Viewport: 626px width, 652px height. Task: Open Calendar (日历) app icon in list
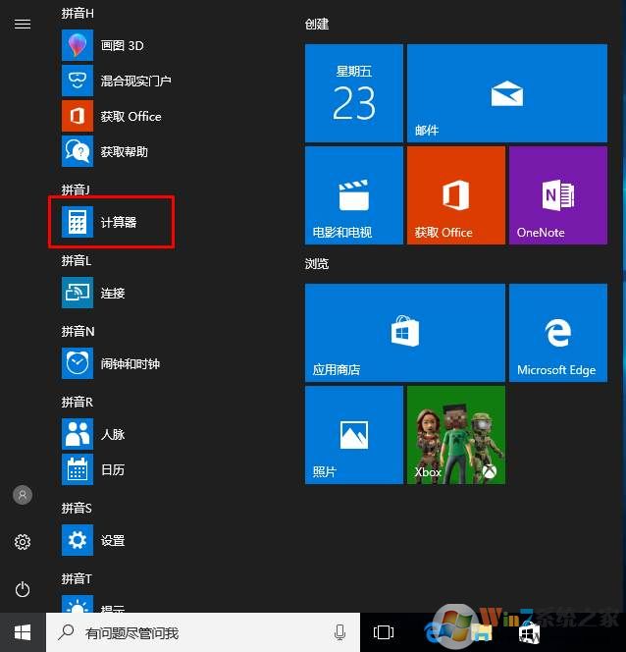click(78, 469)
